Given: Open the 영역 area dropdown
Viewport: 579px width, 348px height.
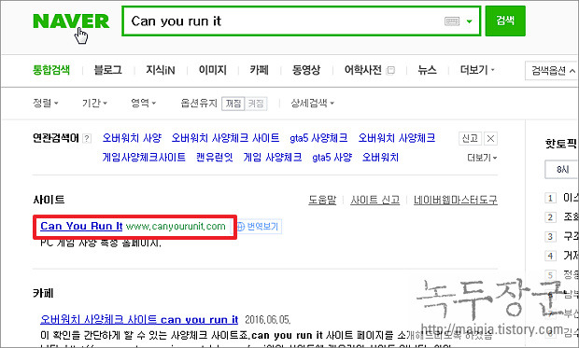Looking at the screenshot, I should 144,103.
